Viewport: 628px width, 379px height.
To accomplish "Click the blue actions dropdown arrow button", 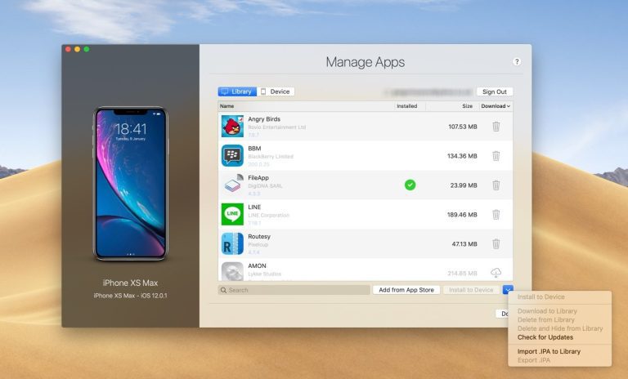I will click(x=508, y=290).
